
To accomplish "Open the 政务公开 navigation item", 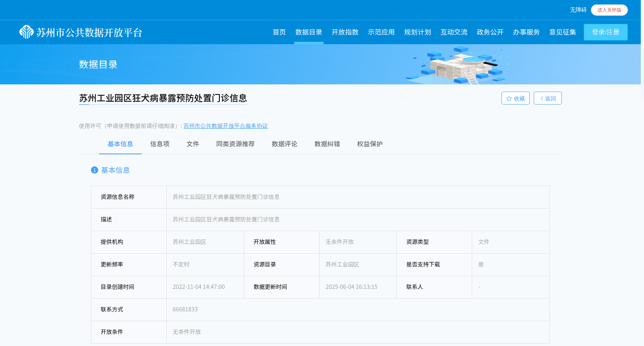I will 490,32.
